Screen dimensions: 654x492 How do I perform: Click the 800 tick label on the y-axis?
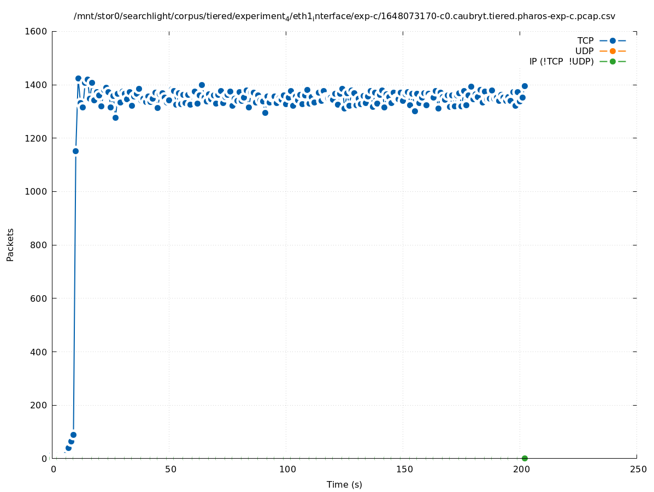(39, 245)
